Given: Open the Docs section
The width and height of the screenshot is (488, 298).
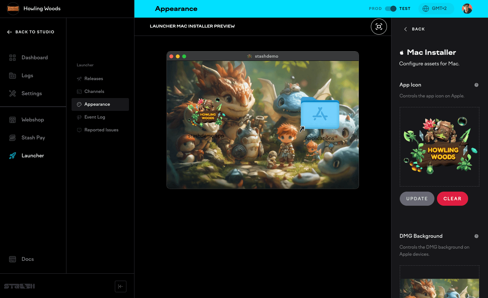Looking at the screenshot, I should tap(12, 259).
